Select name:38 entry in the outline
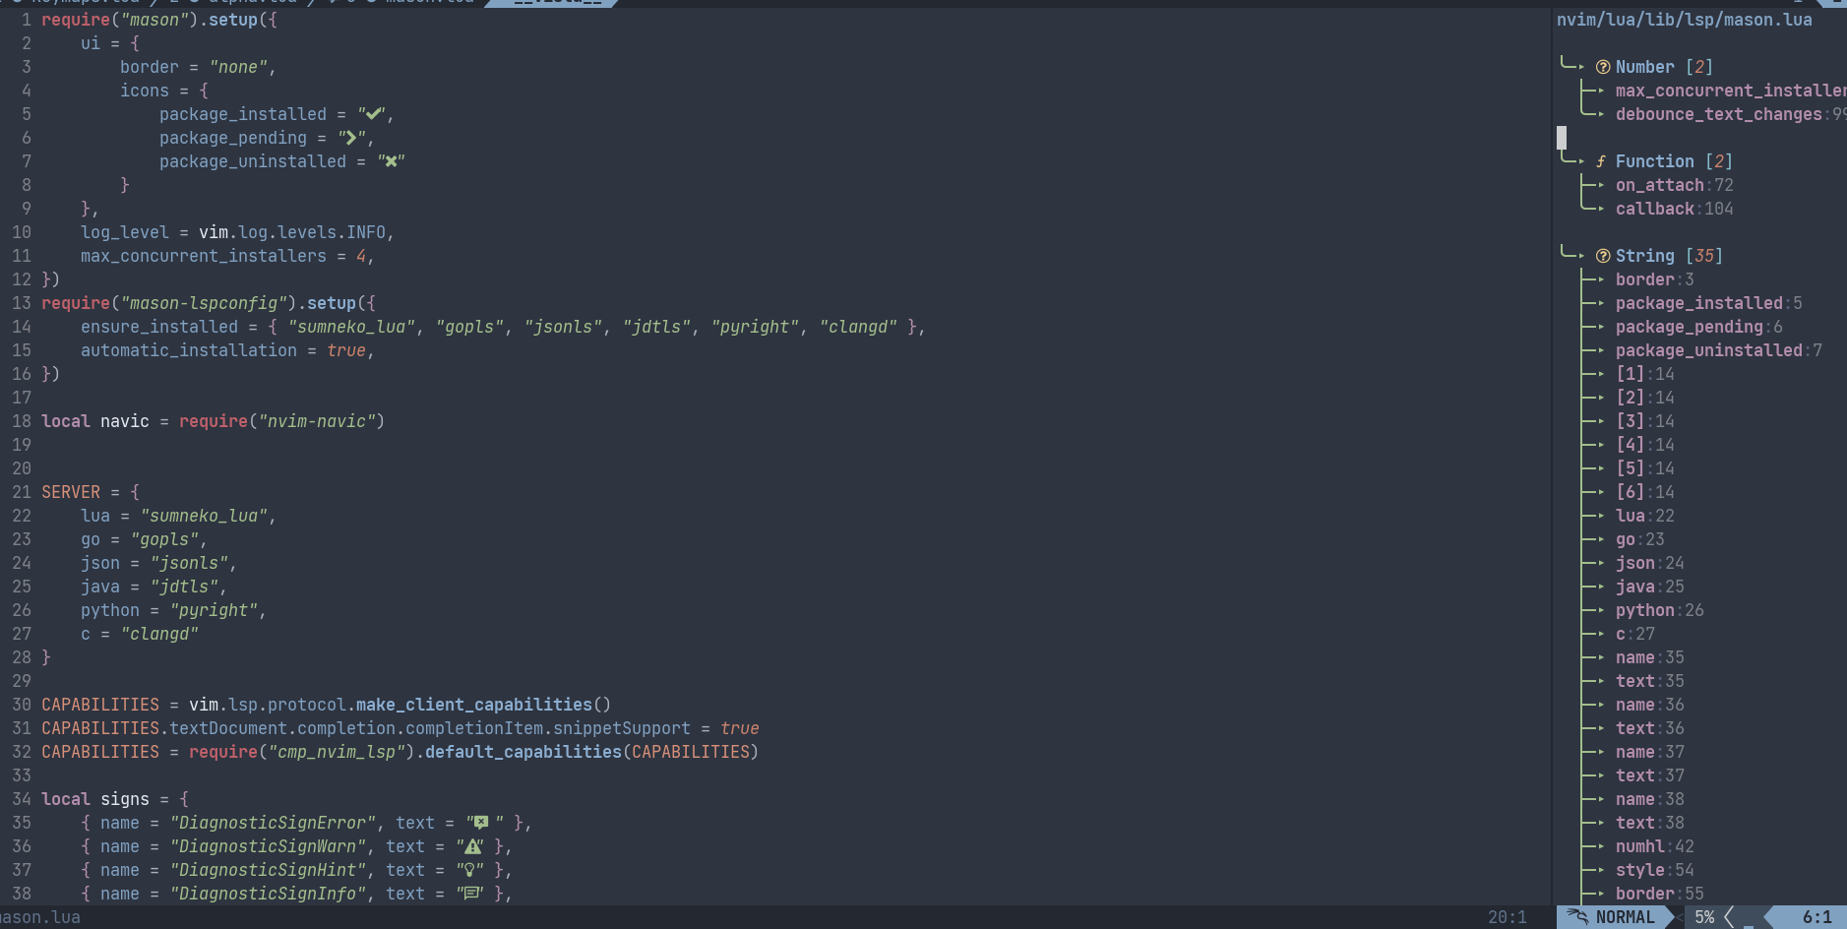Screen dimensions: 1847x929 coord(1649,799)
